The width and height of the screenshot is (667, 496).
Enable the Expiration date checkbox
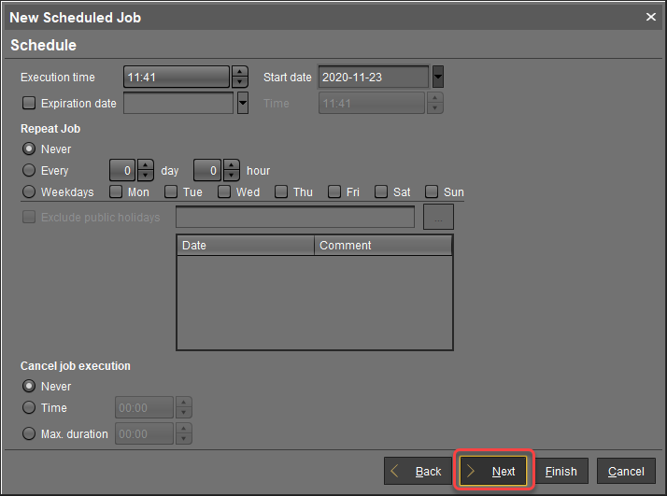29,104
